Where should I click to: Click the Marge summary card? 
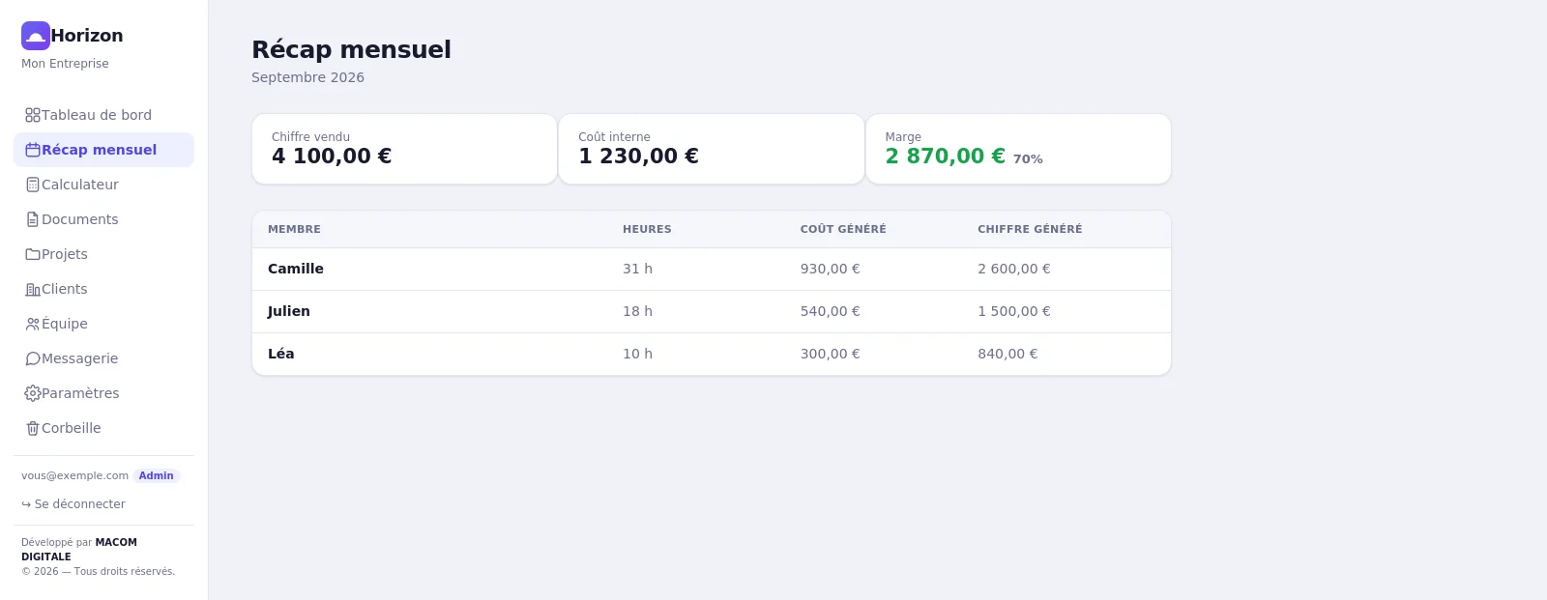pyautogui.click(x=1018, y=149)
